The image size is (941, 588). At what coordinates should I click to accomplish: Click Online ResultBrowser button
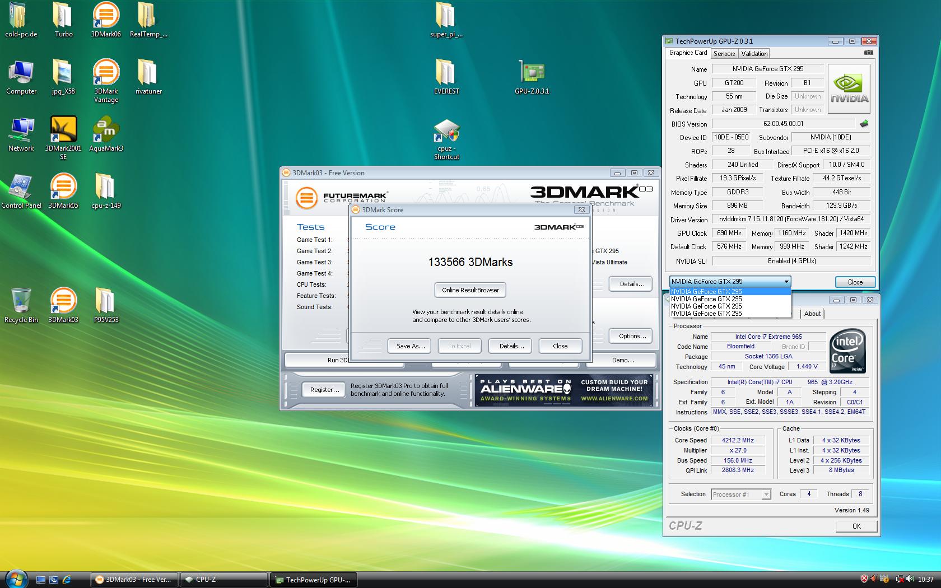470,290
